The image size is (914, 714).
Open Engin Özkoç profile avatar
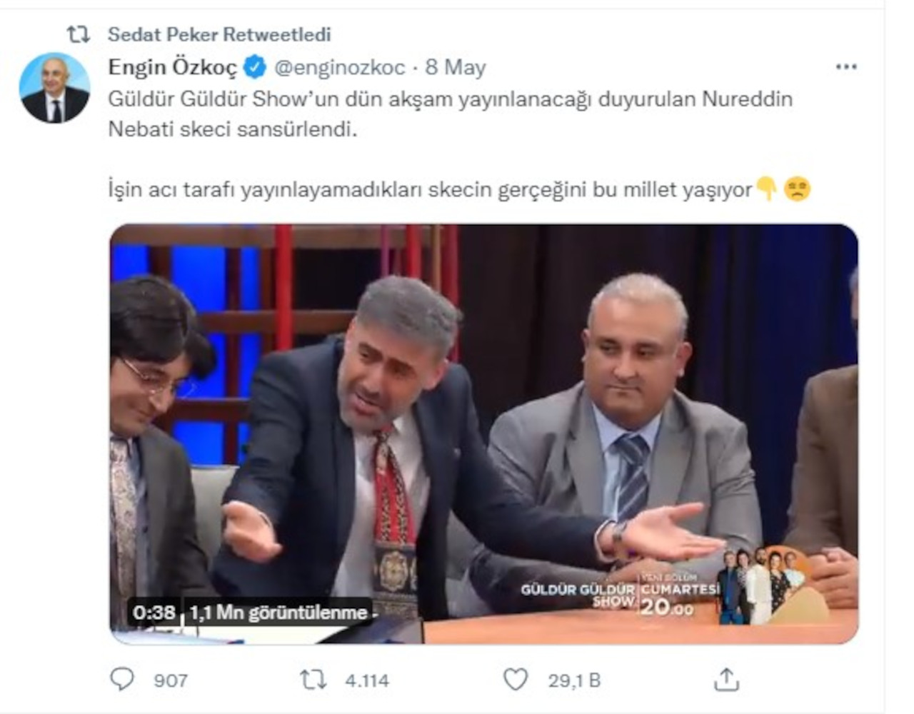(54, 88)
